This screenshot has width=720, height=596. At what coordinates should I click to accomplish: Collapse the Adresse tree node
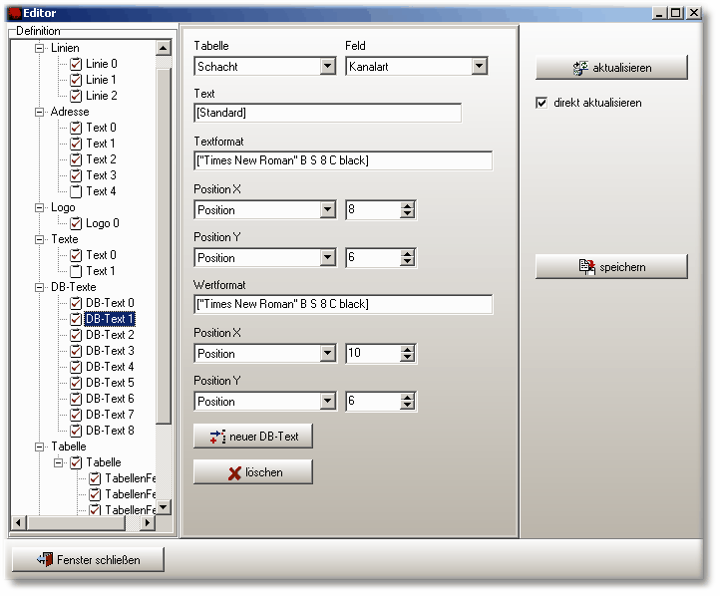click(40, 112)
